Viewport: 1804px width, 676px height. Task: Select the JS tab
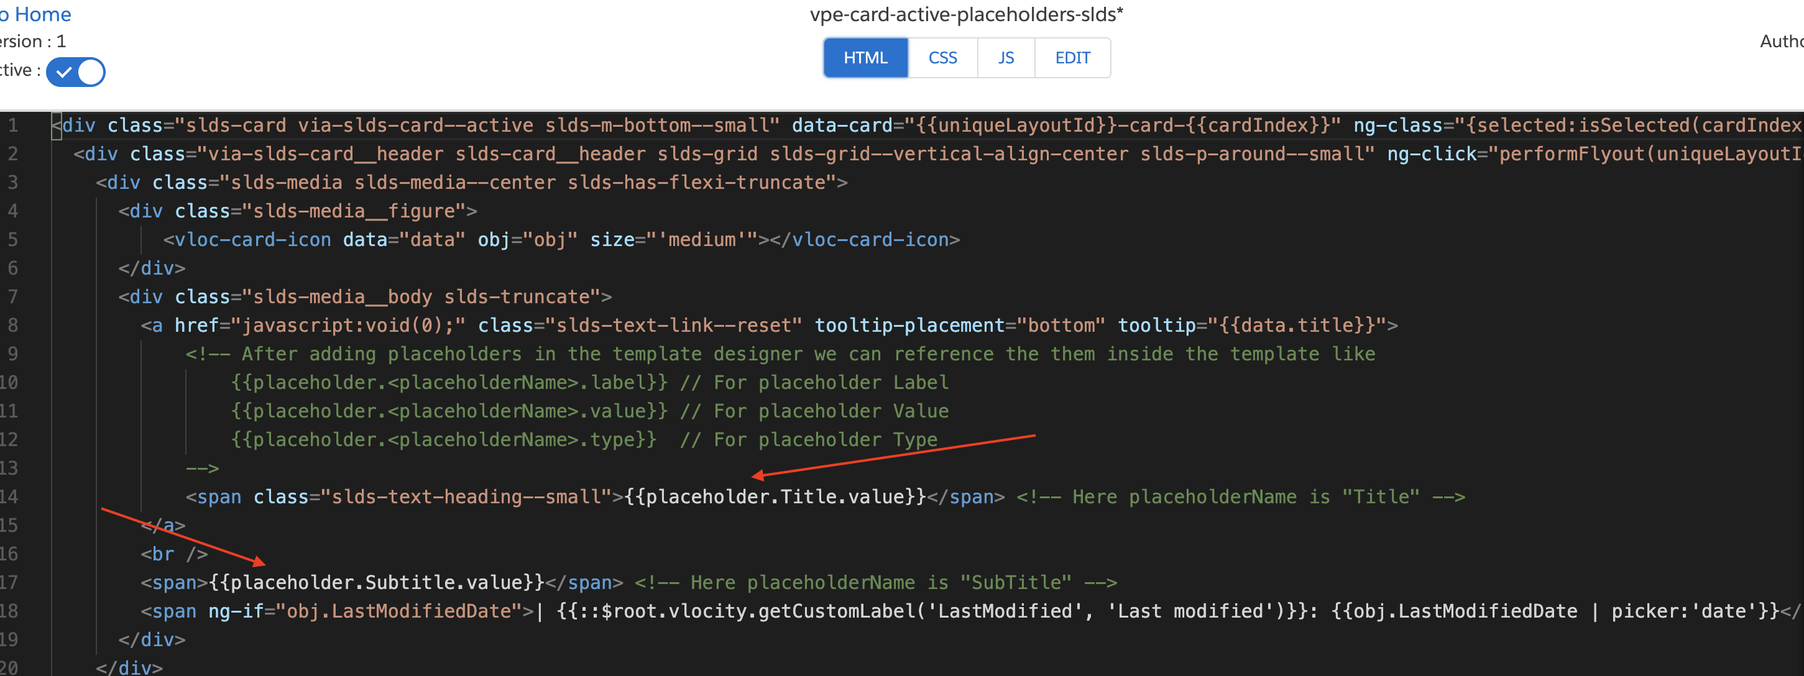(1006, 57)
